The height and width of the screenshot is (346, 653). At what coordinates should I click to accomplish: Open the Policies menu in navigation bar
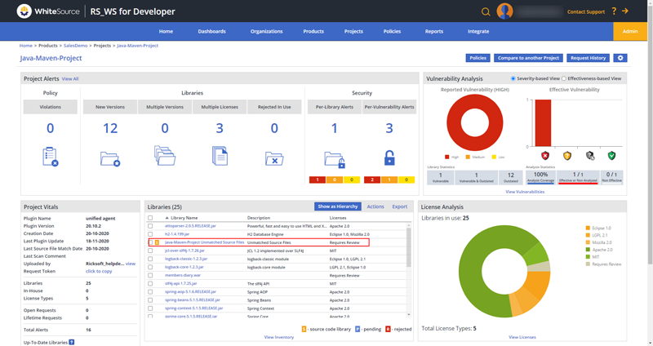pyautogui.click(x=392, y=31)
